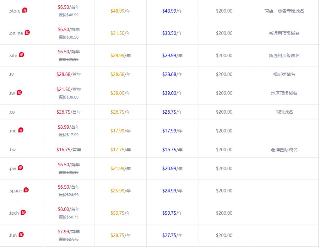Image resolution: width=319 pixels, height=247 pixels.
Task: Click the promo badge next to .space
Action: point(26,190)
